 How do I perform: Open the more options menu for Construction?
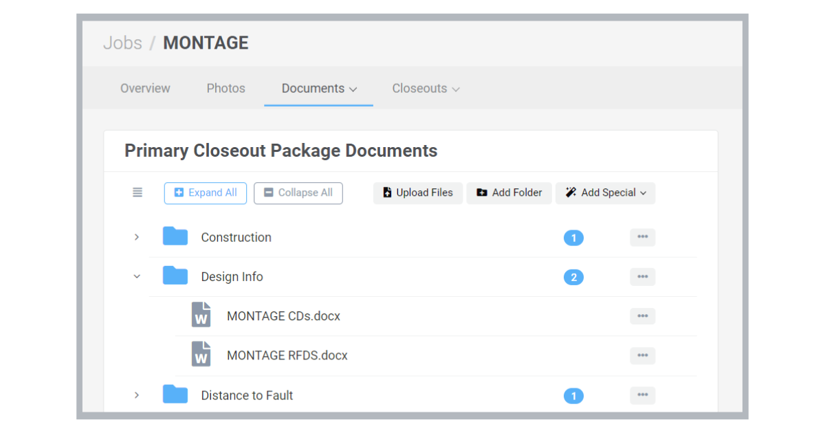pyautogui.click(x=642, y=237)
